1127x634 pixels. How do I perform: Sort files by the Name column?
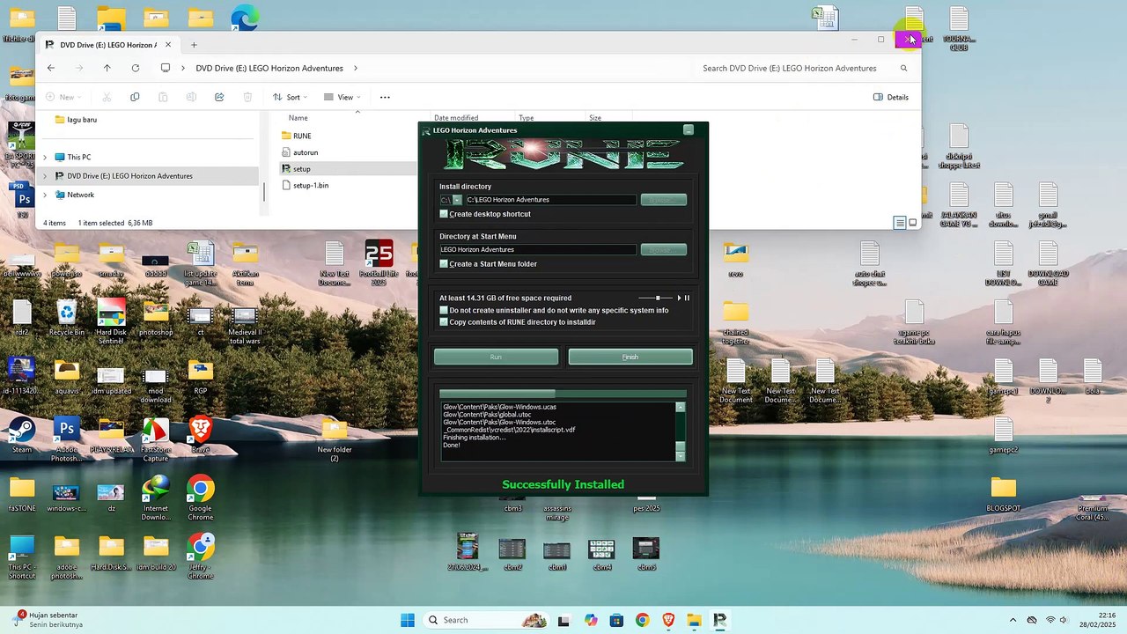pos(298,118)
